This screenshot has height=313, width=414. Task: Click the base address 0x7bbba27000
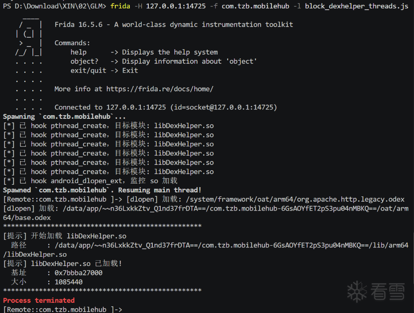pos(78,273)
